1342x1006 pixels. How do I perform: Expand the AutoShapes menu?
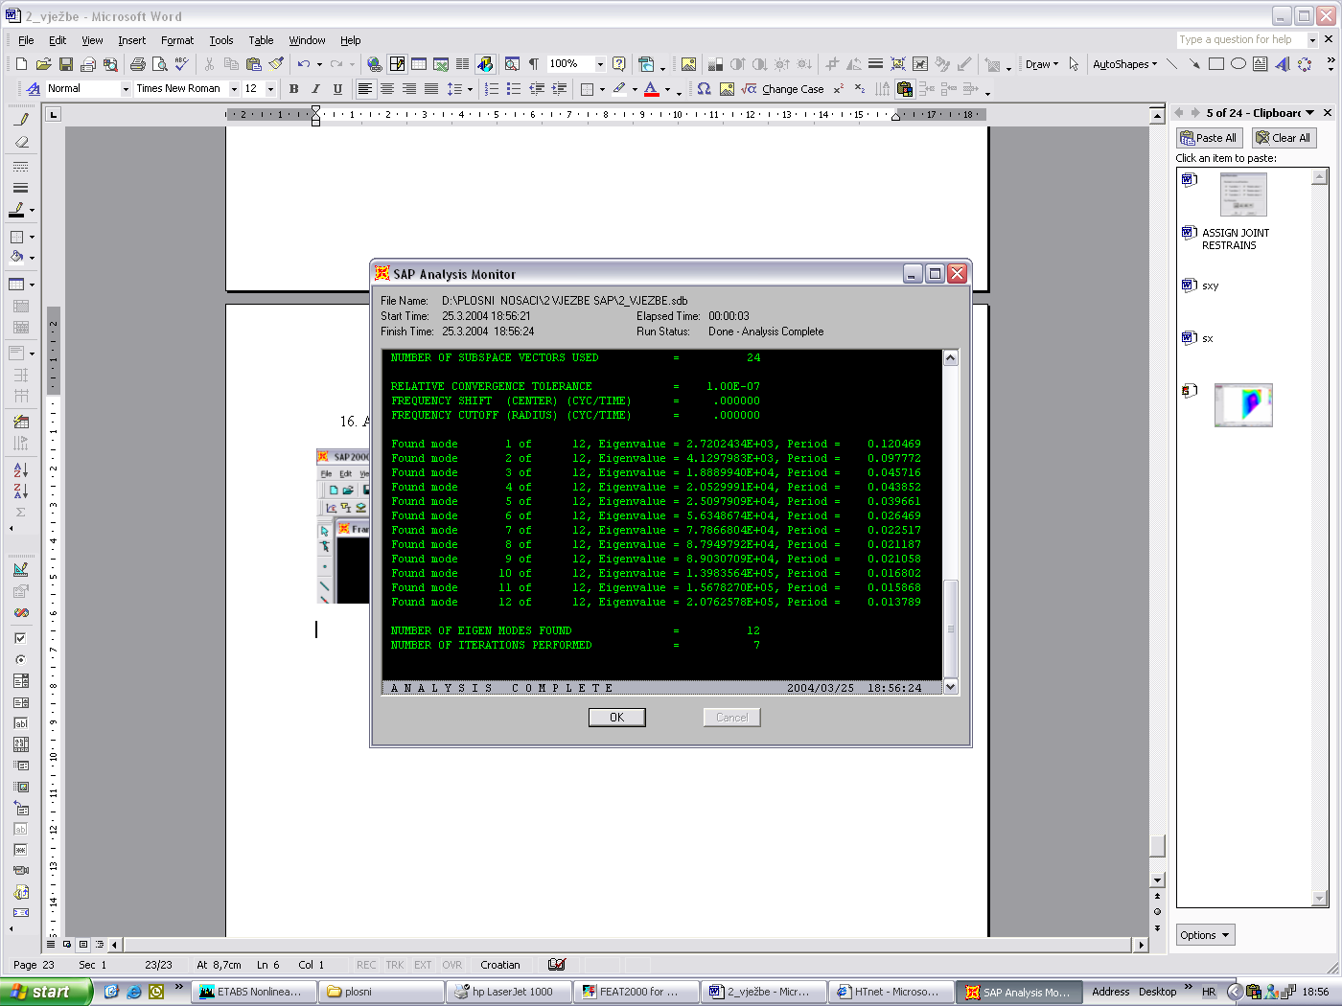click(x=1125, y=64)
